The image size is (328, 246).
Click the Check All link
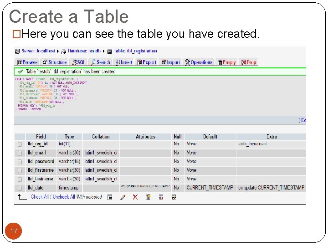[x=40, y=197]
